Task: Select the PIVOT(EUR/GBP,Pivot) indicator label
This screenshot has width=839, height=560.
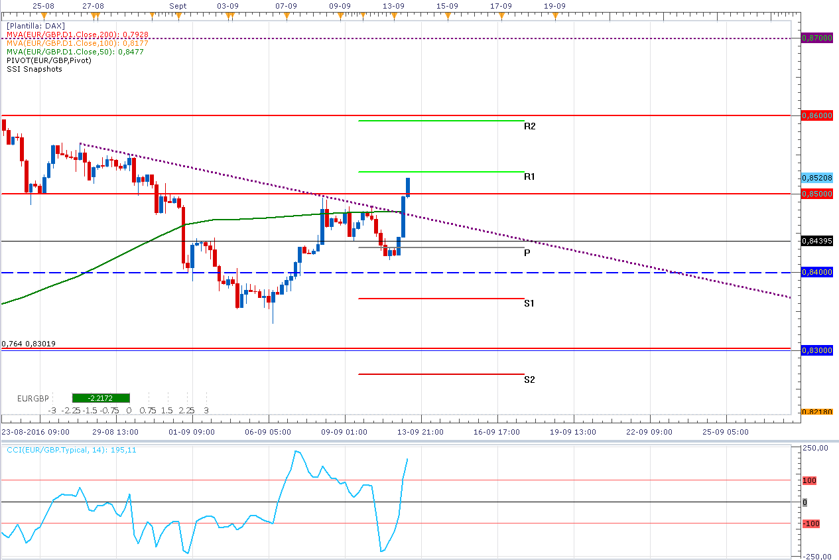Action: point(49,60)
